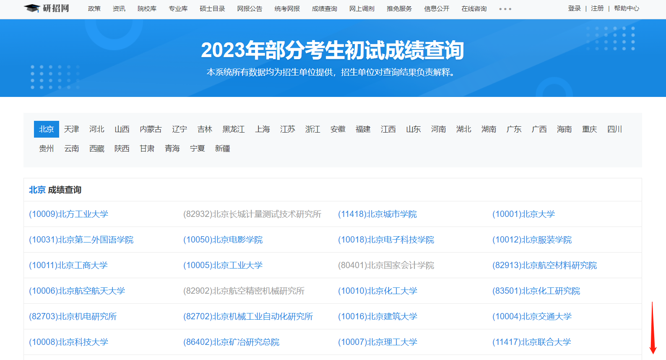Select 新疆 province tab
This screenshot has height=360, width=666.
(x=223, y=149)
